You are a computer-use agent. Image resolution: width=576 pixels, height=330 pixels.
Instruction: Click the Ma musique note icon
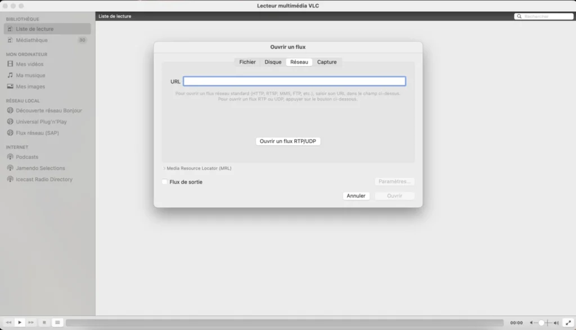10,75
